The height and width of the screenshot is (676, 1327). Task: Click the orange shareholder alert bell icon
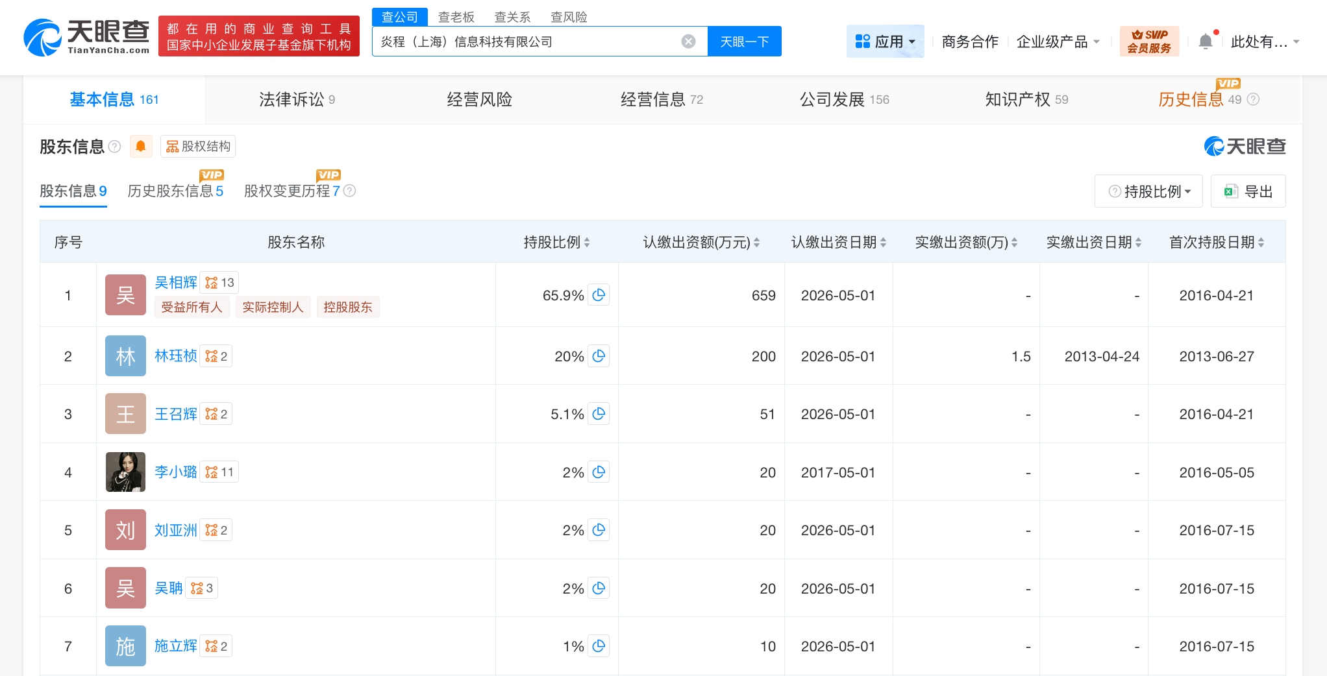pos(141,147)
